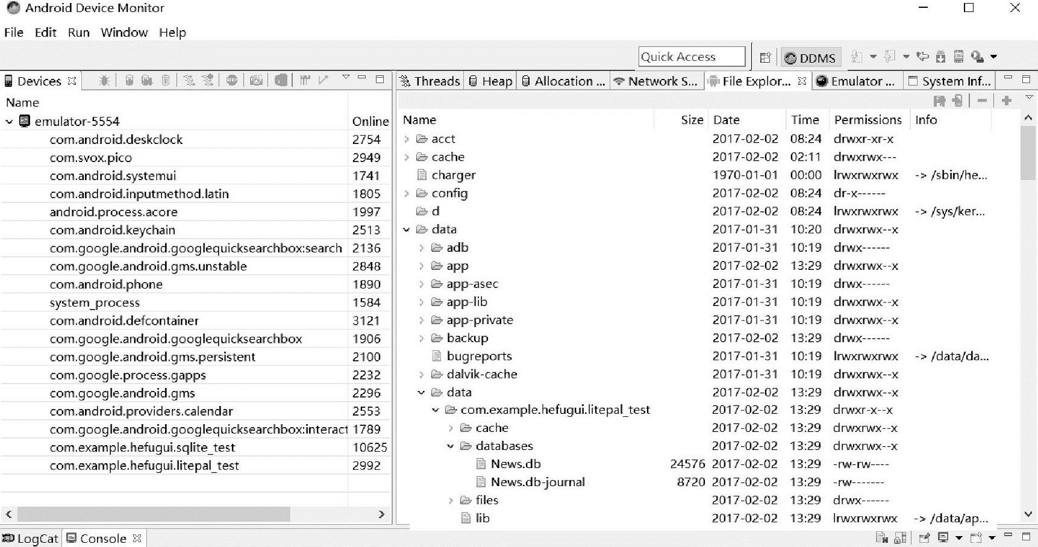The width and height of the screenshot is (1038, 547).
Task: Click Push file onto device icon
Action: [957, 101]
